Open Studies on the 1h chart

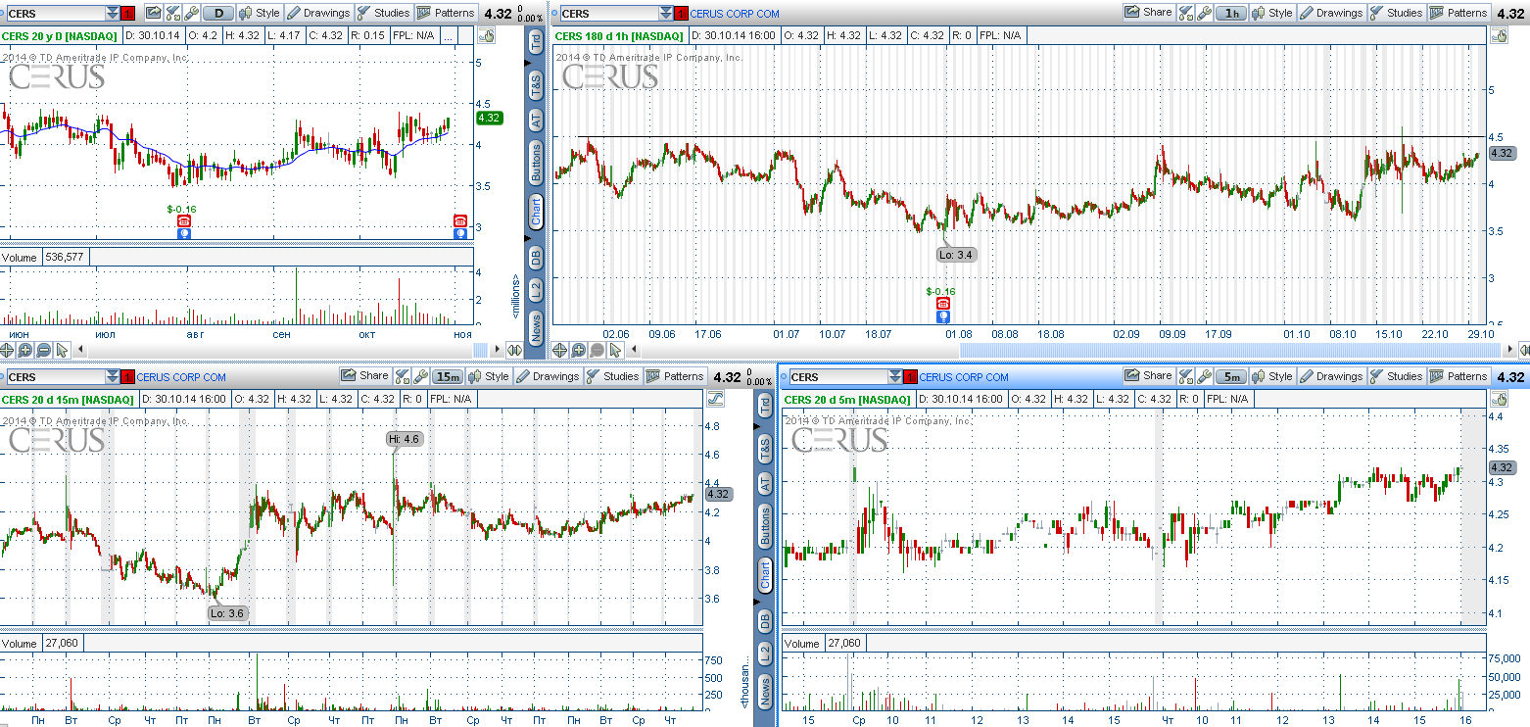1397,13
